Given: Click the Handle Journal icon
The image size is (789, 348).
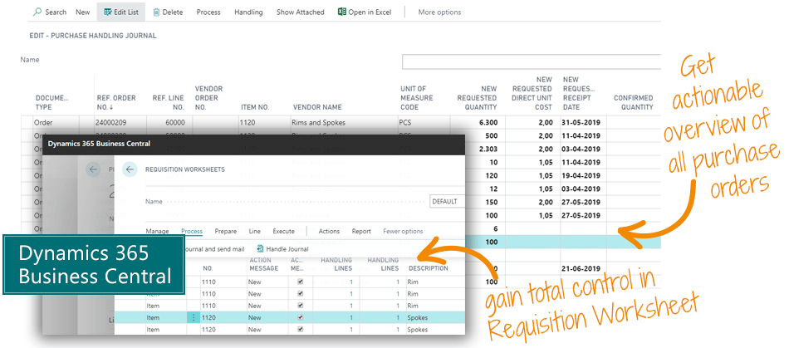Looking at the screenshot, I should [x=260, y=249].
